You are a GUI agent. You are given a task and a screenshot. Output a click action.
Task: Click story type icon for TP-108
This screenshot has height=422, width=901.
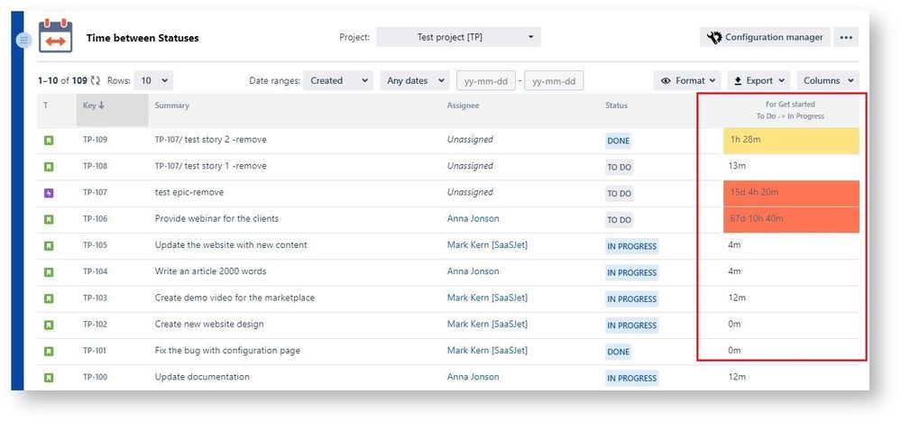pos(49,167)
